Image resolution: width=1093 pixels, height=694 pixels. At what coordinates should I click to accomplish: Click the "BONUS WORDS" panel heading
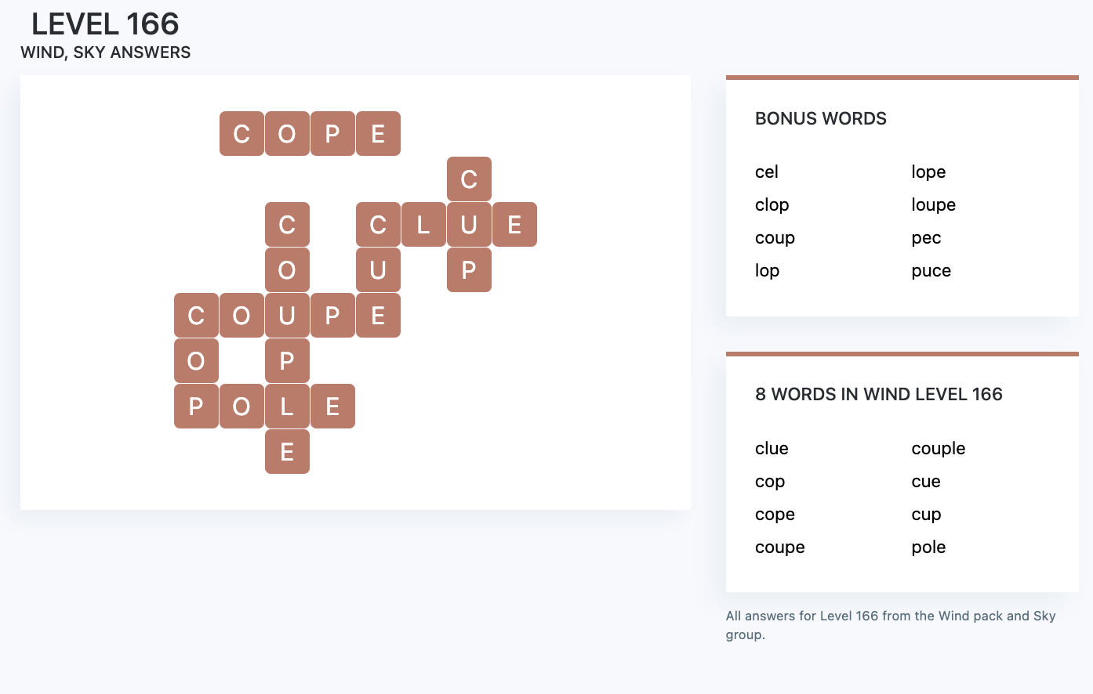(x=820, y=119)
